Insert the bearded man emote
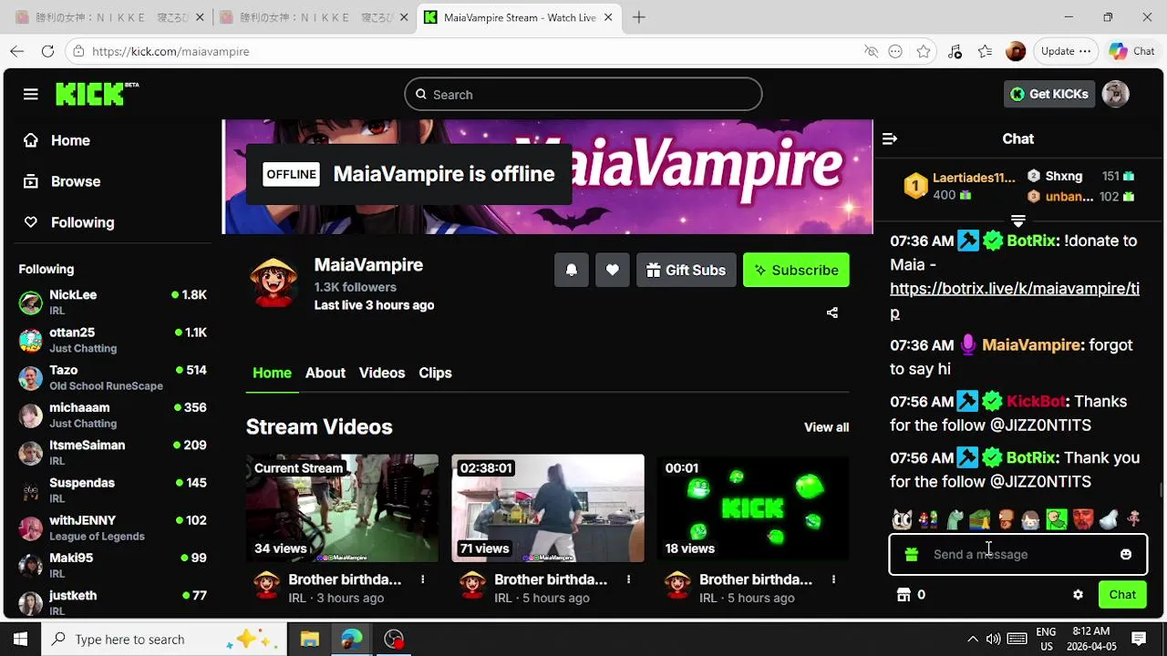 coord(1006,520)
